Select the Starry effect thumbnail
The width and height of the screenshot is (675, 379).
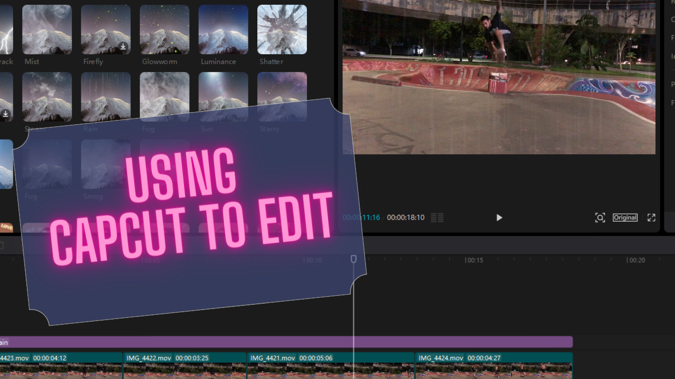[x=282, y=97]
